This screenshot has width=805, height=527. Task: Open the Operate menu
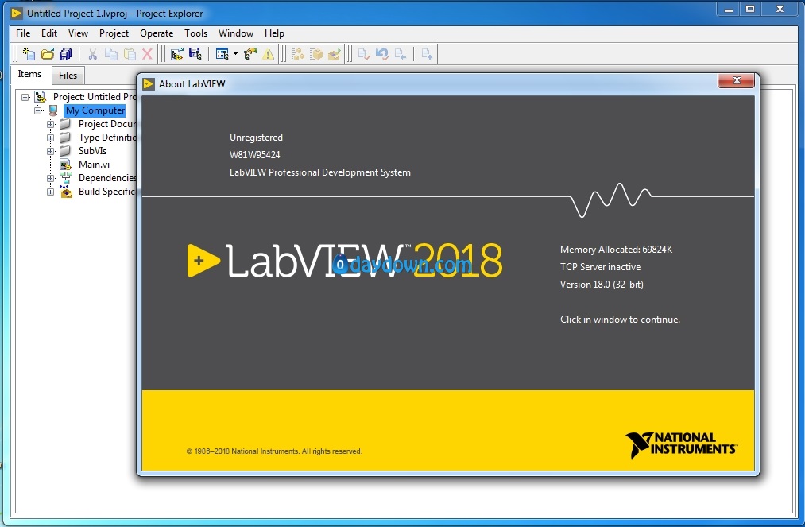click(157, 33)
